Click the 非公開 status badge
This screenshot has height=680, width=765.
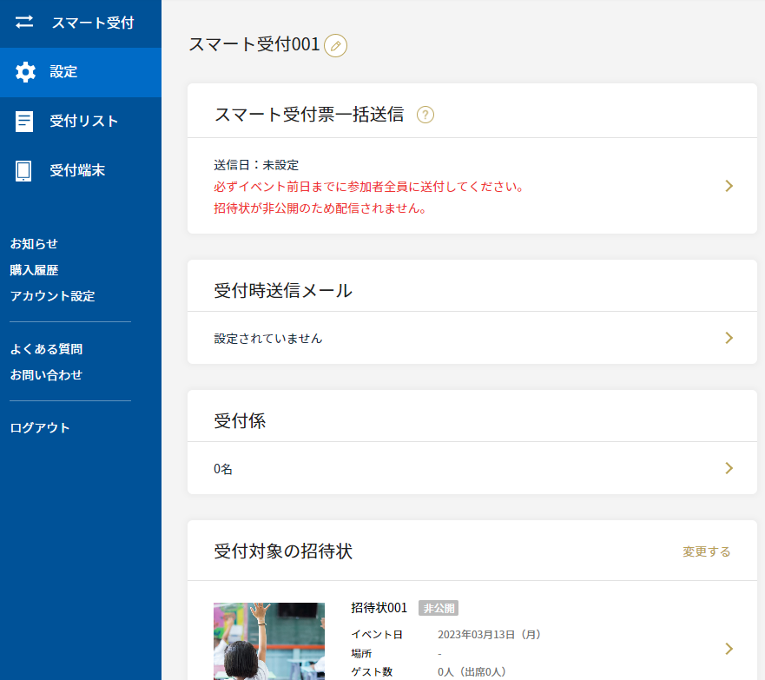tap(439, 608)
